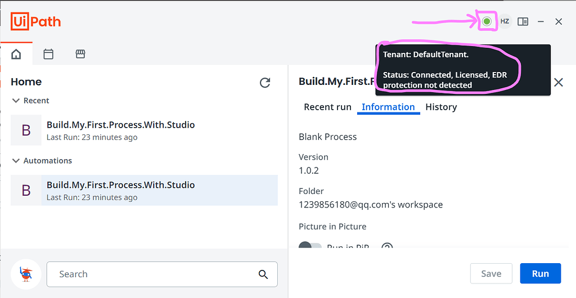Focus the Search input field
Viewport: 576px width, 298px height.
(152, 274)
